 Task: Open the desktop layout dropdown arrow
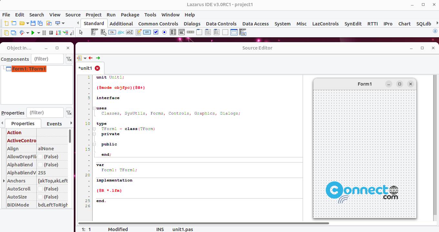click(63, 23)
